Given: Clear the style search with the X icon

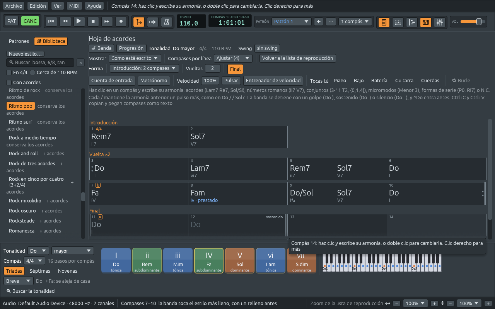Looking at the screenshot, I should click(x=80, y=63).
